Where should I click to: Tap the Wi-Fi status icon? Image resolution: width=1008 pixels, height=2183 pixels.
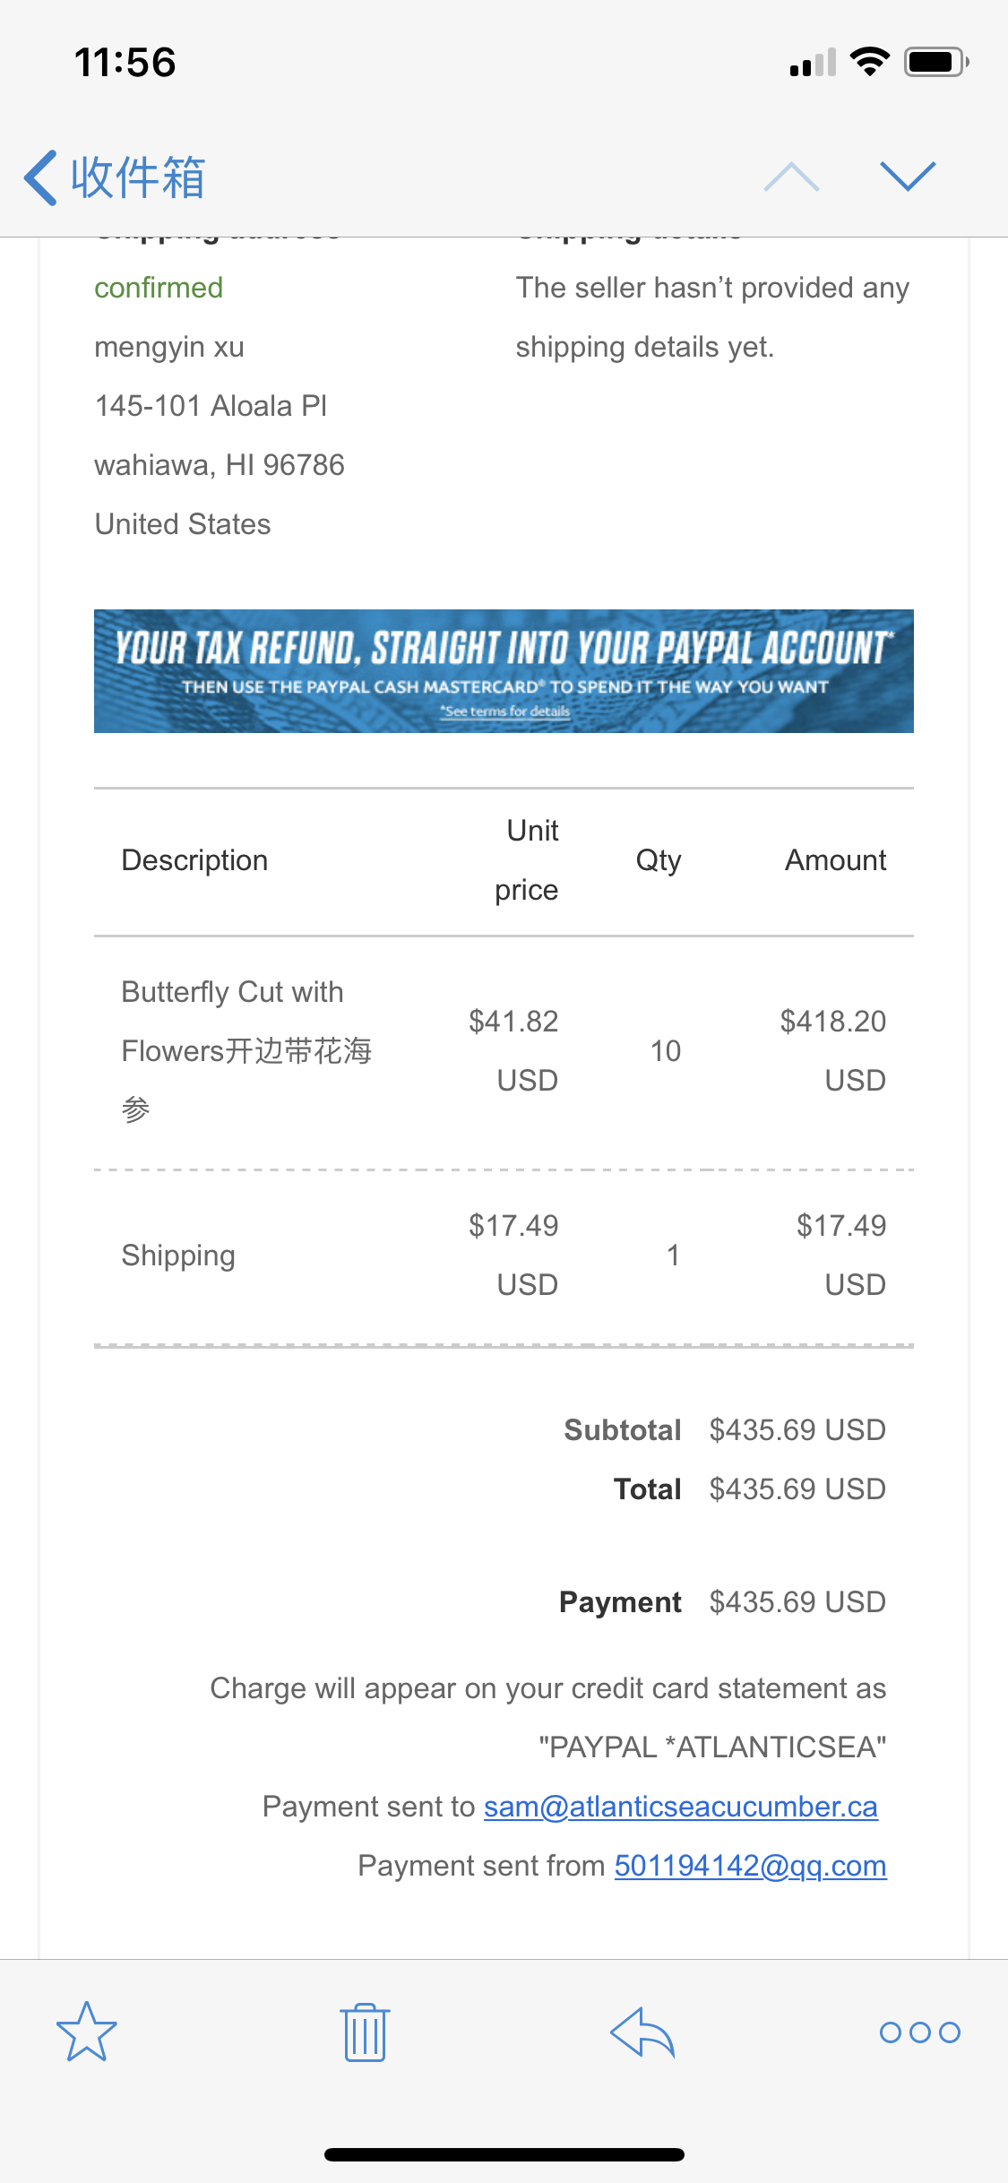[x=869, y=62]
